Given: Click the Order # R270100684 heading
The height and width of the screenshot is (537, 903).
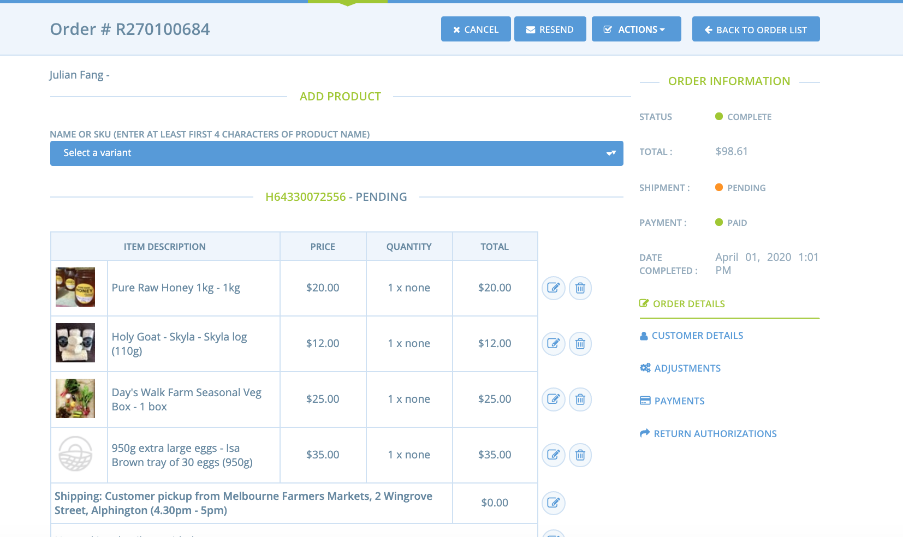Looking at the screenshot, I should [130, 29].
